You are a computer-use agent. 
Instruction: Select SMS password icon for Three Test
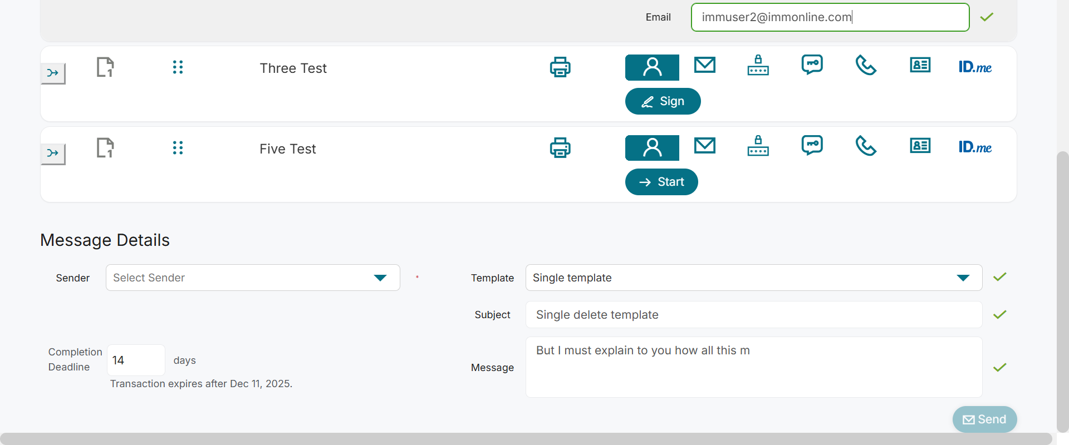(812, 65)
